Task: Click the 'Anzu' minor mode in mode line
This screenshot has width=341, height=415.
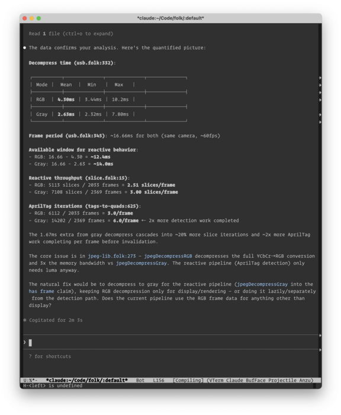Action: (x=306, y=381)
